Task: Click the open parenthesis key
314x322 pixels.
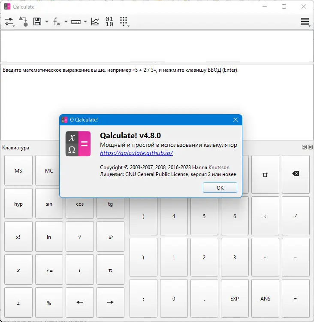Action: pyautogui.click(x=143, y=216)
